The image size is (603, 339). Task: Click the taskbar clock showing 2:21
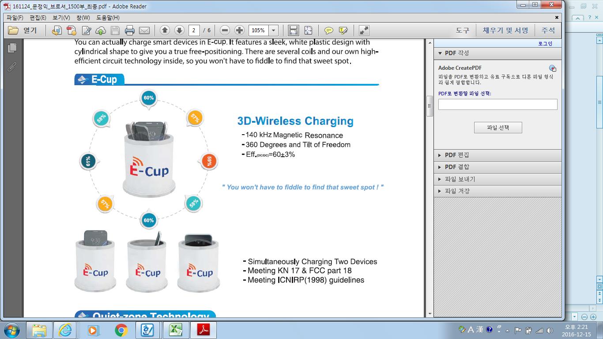coord(578,331)
